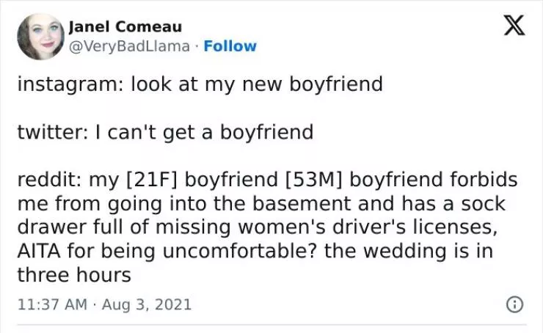Click Janel Comeau's profile avatar

tap(41, 37)
